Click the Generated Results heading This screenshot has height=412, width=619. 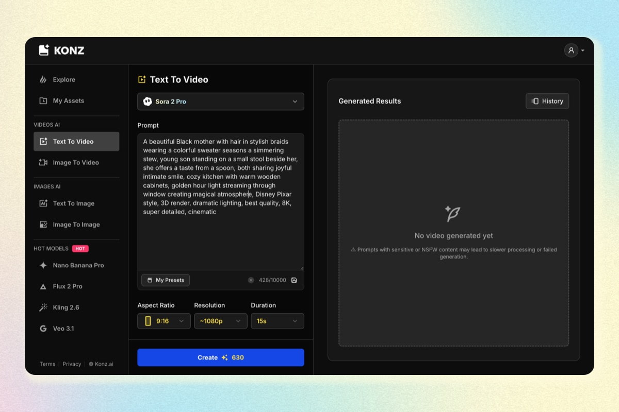pos(370,101)
